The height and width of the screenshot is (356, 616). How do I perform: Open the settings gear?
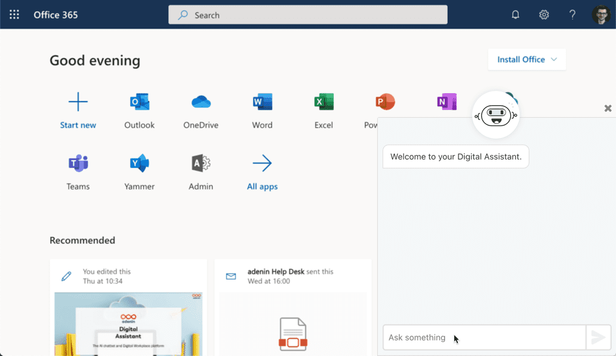544,14
